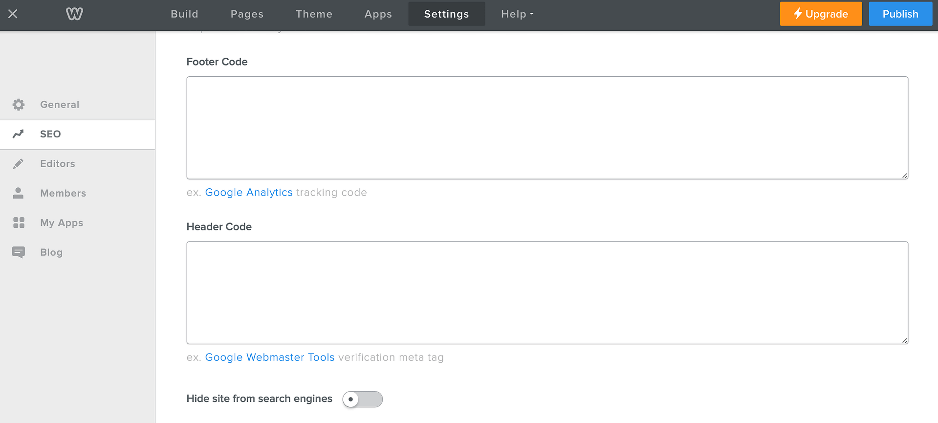938x423 pixels.
Task: Click the My Apps grid icon
Action: click(19, 223)
